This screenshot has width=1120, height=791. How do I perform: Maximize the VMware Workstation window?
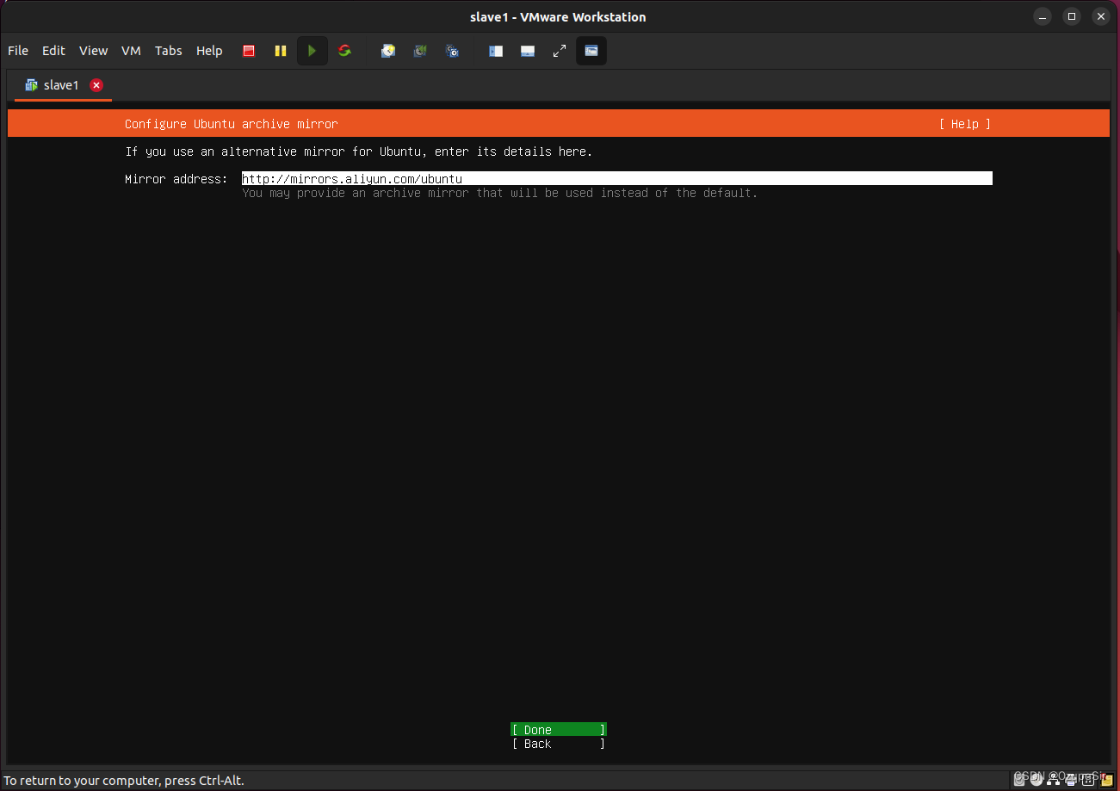[1072, 16]
